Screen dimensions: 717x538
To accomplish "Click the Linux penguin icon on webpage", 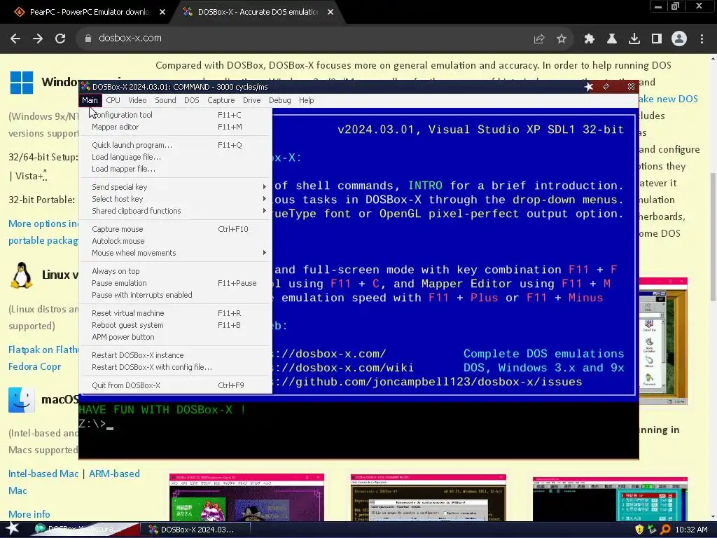I will (x=22, y=275).
